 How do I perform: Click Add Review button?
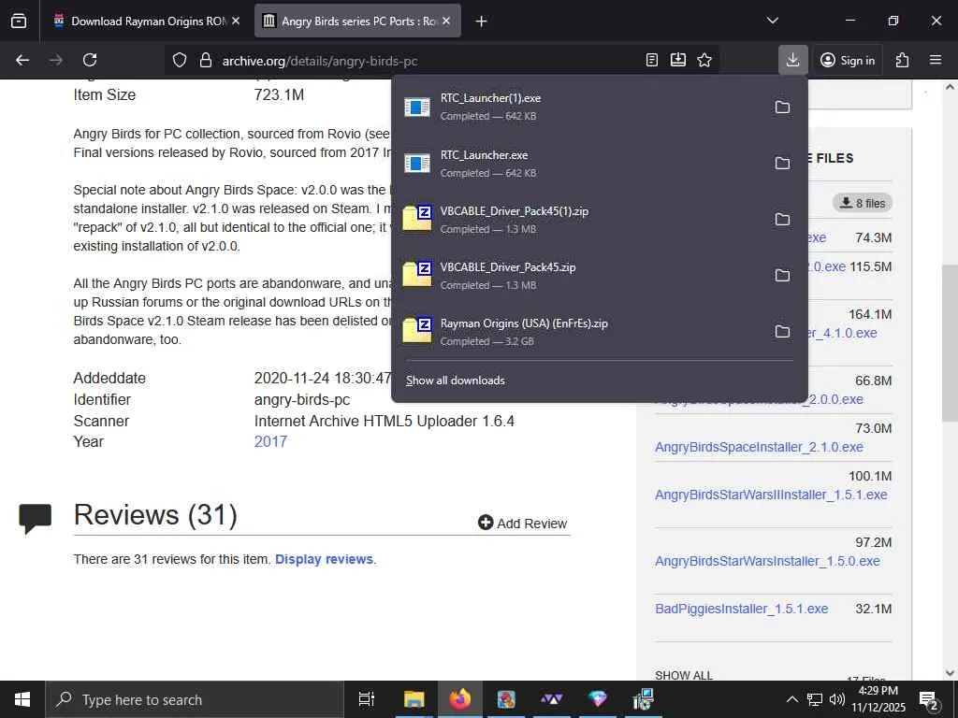click(522, 524)
